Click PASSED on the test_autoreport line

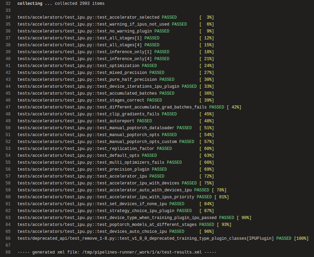tap(145, 121)
